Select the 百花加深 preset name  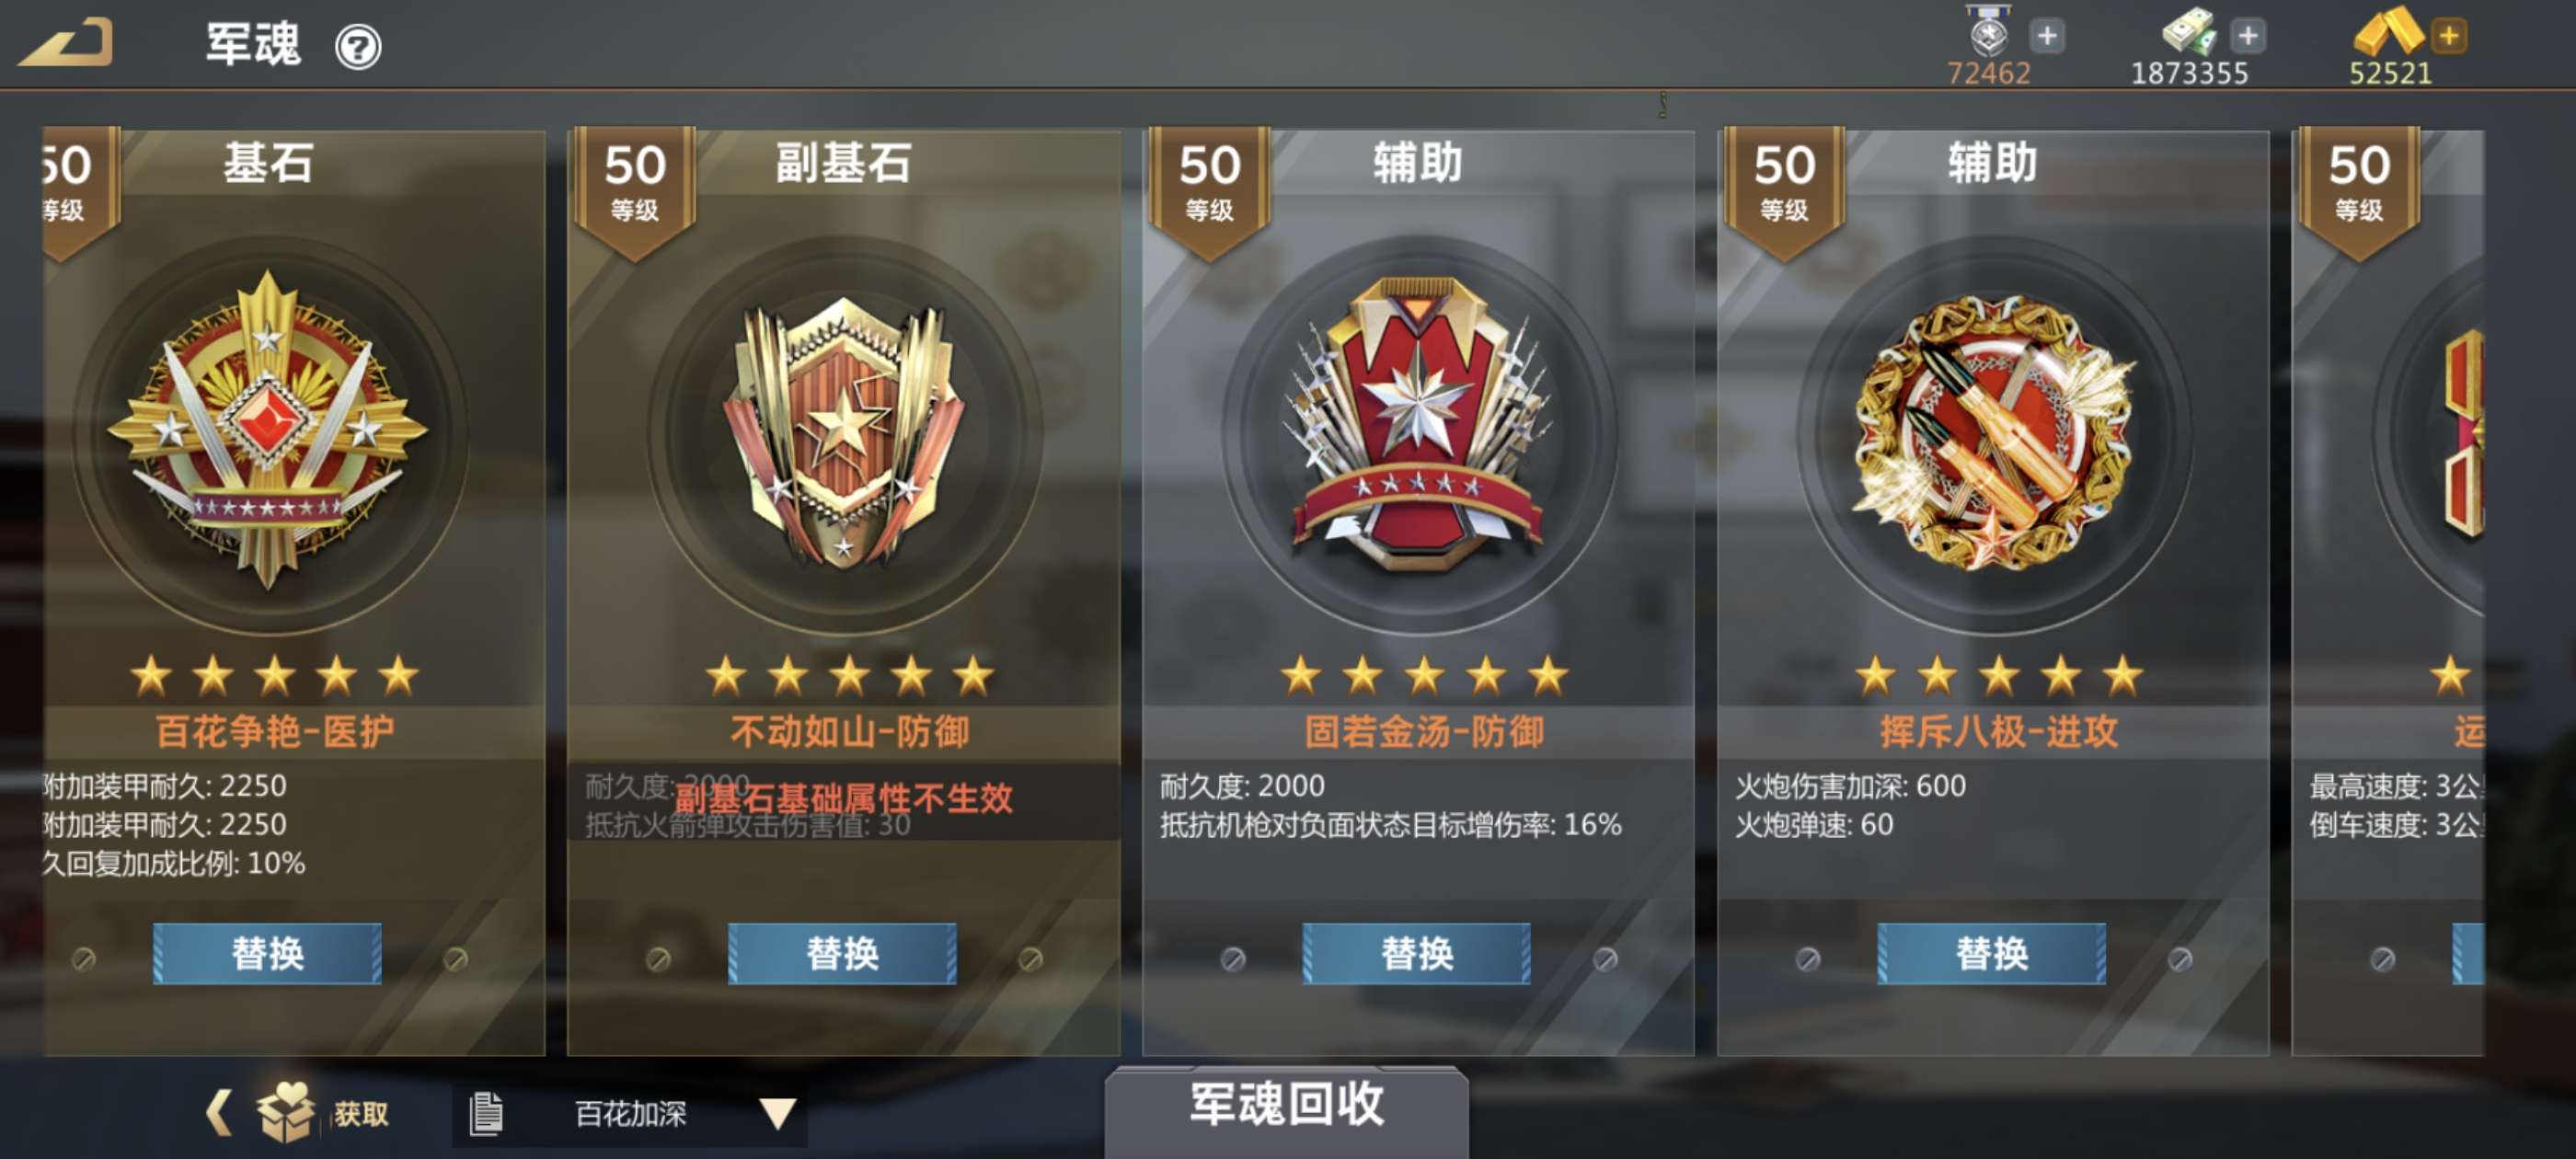630,1112
